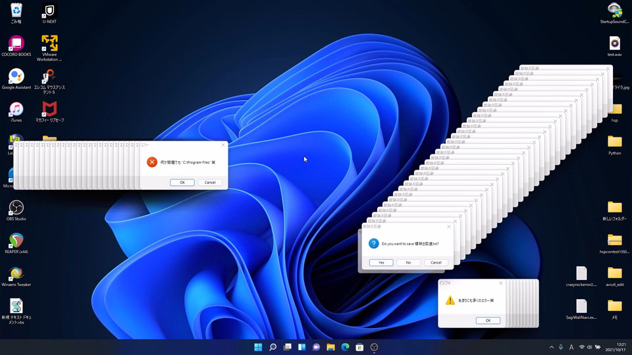Screen dimensions: 632x355
Task: Open the Winaero Tweaker shortcut
Action: pos(16,276)
